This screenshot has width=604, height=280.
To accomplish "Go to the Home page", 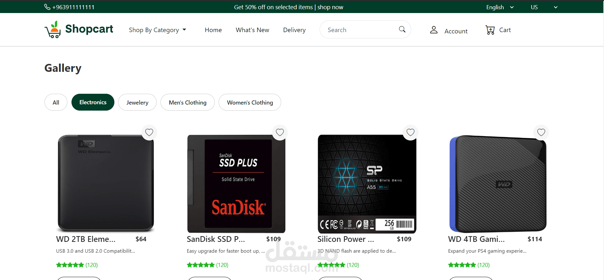I will pos(213,30).
